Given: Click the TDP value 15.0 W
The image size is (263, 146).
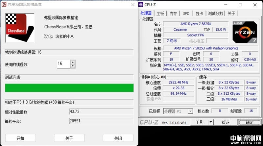Looking at the screenshot, I should click(x=221, y=30).
